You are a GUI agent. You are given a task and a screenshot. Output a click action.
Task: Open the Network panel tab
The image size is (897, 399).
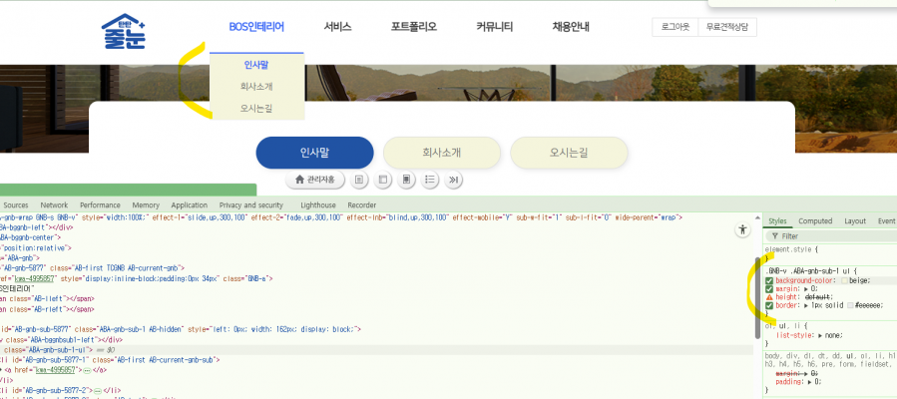54,204
